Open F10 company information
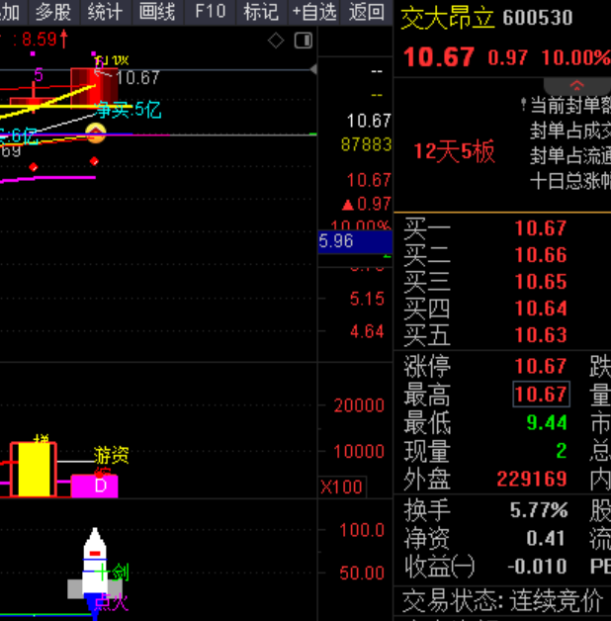The width and height of the screenshot is (611, 621). coord(210,12)
